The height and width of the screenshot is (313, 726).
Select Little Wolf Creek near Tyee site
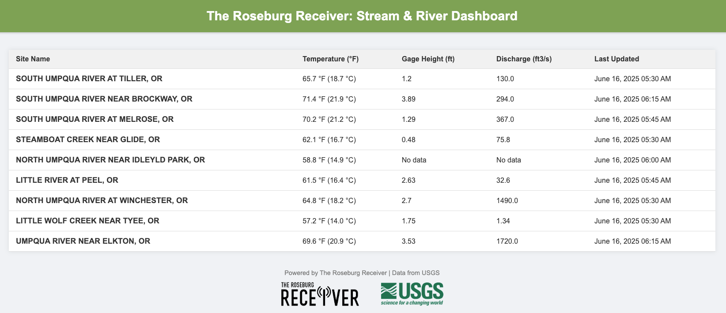coord(87,221)
